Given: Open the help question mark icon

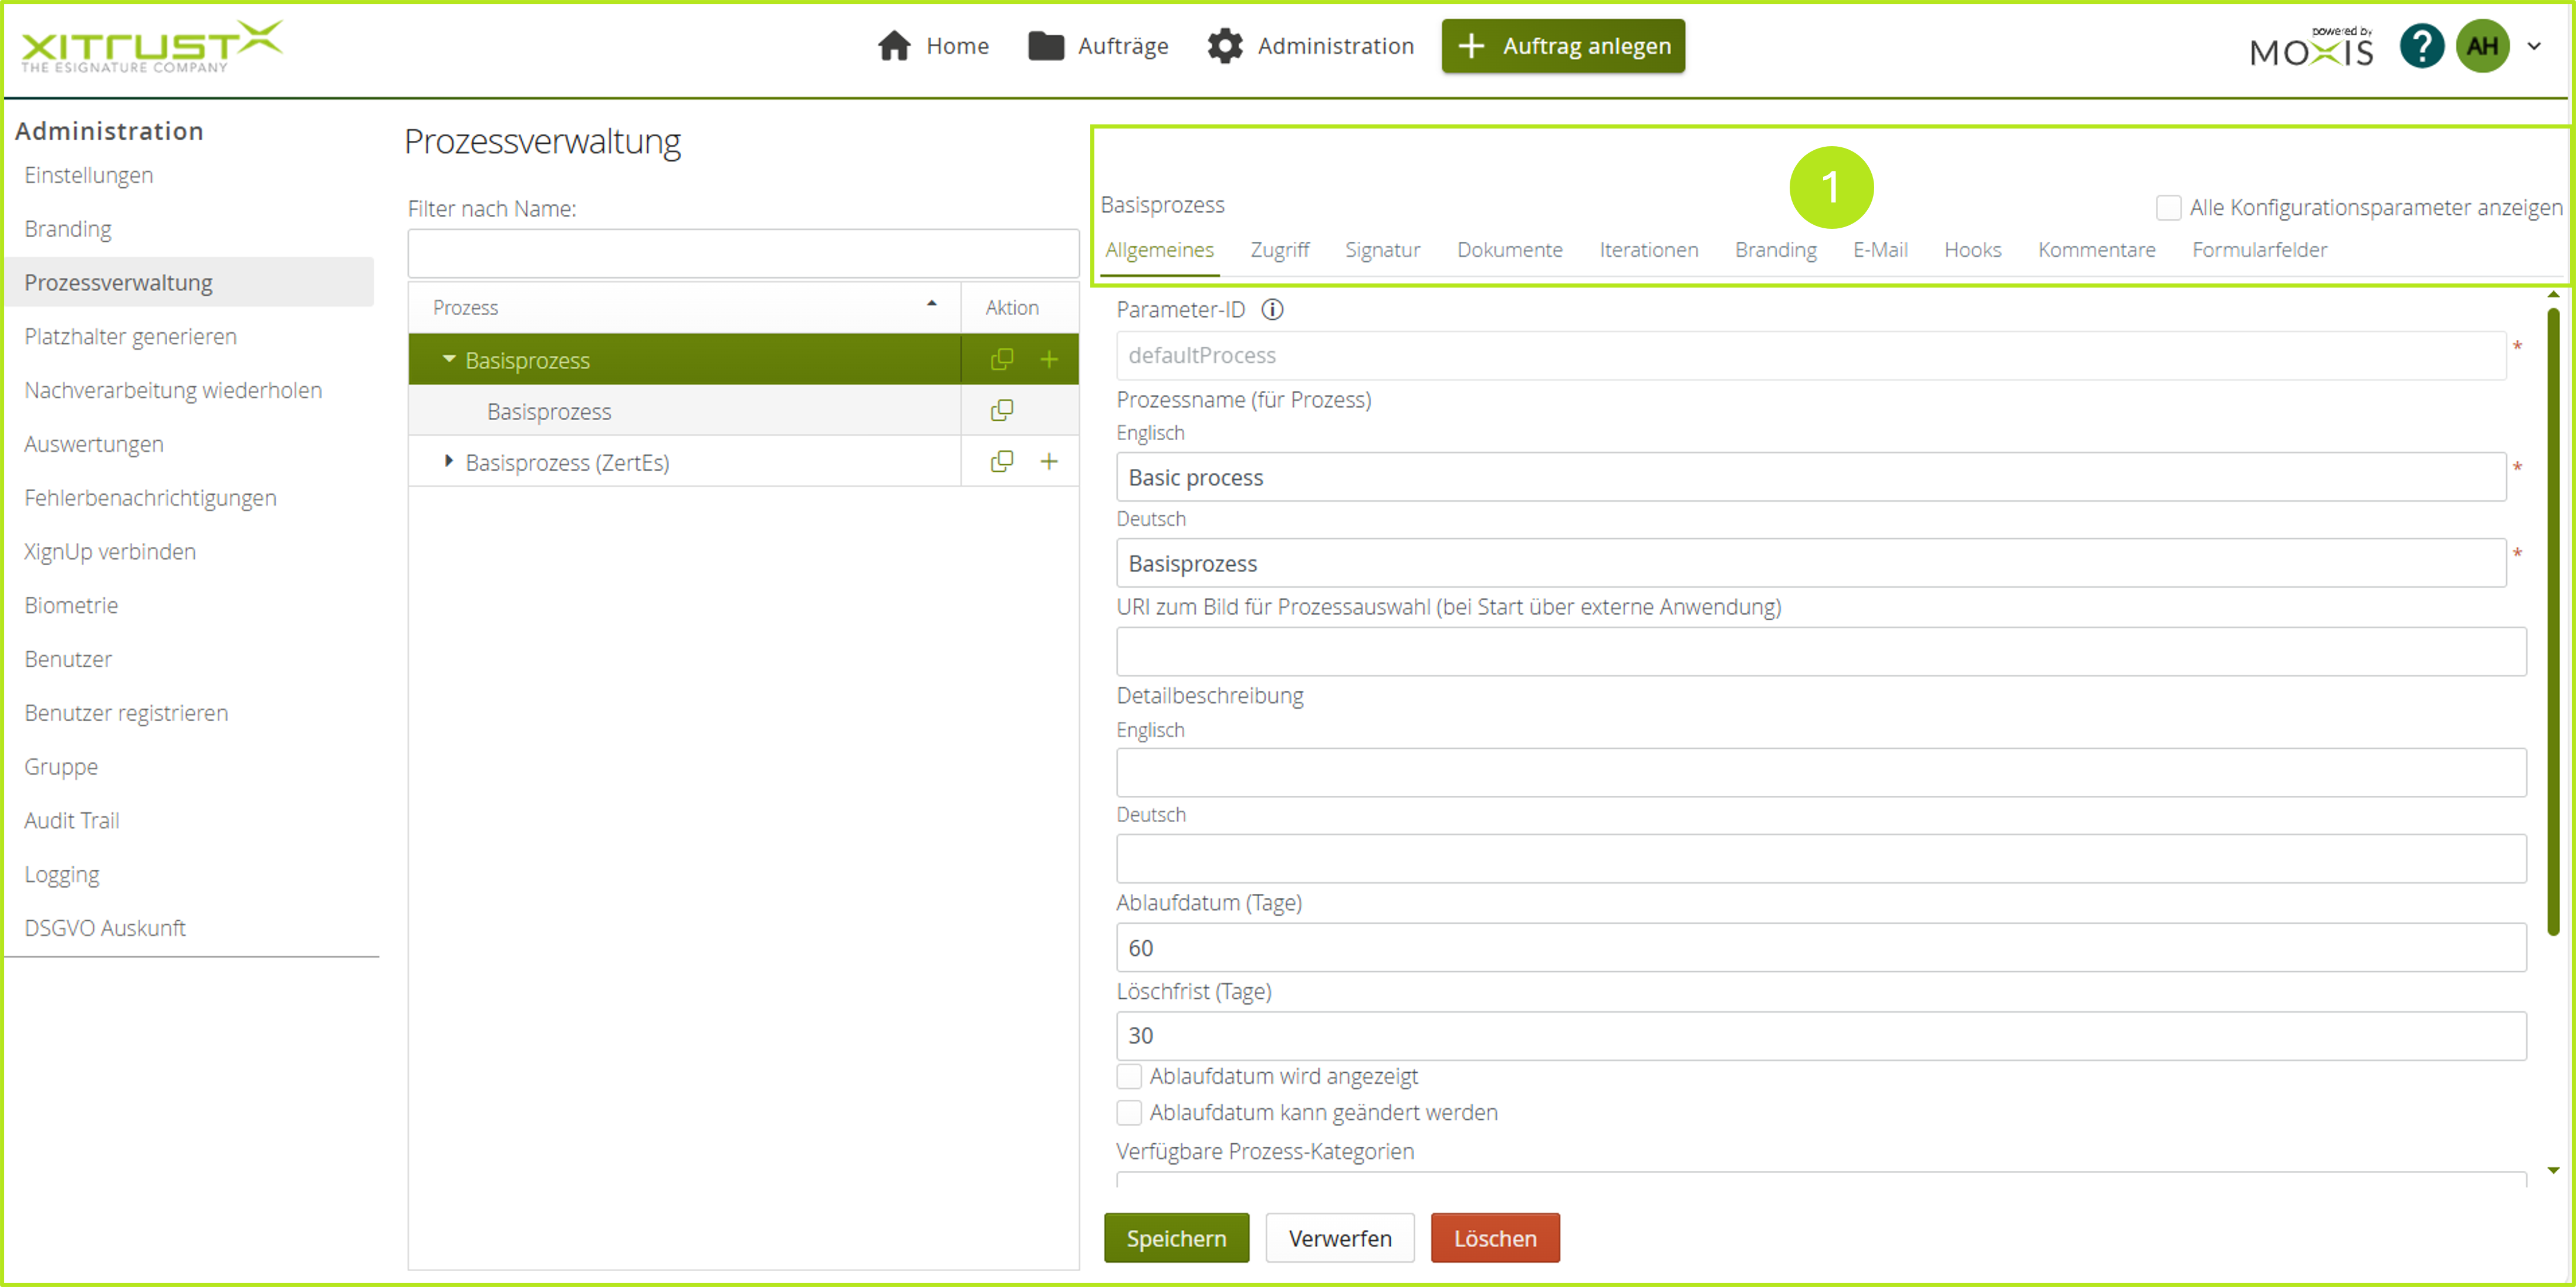Looking at the screenshot, I should tap(2421, 46).
